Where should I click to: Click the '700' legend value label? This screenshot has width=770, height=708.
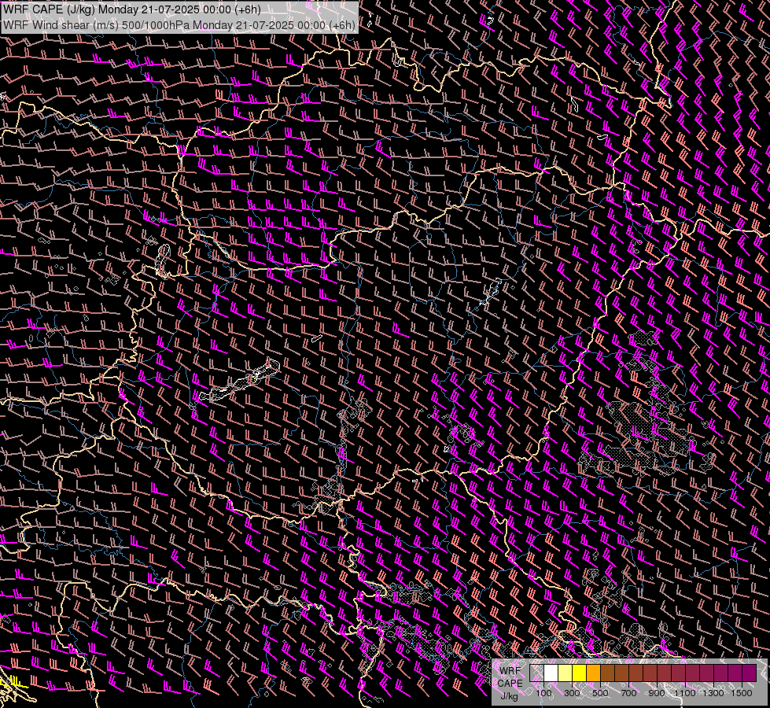point(628,693)
